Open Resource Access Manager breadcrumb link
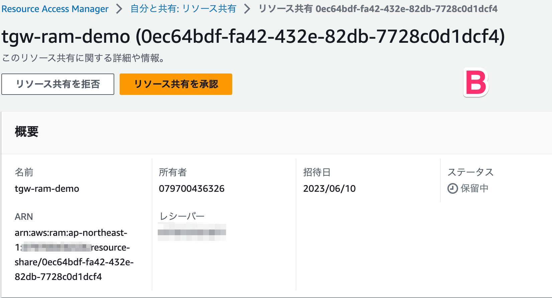This screenshot has width=552, height=298. click(55, 9)
